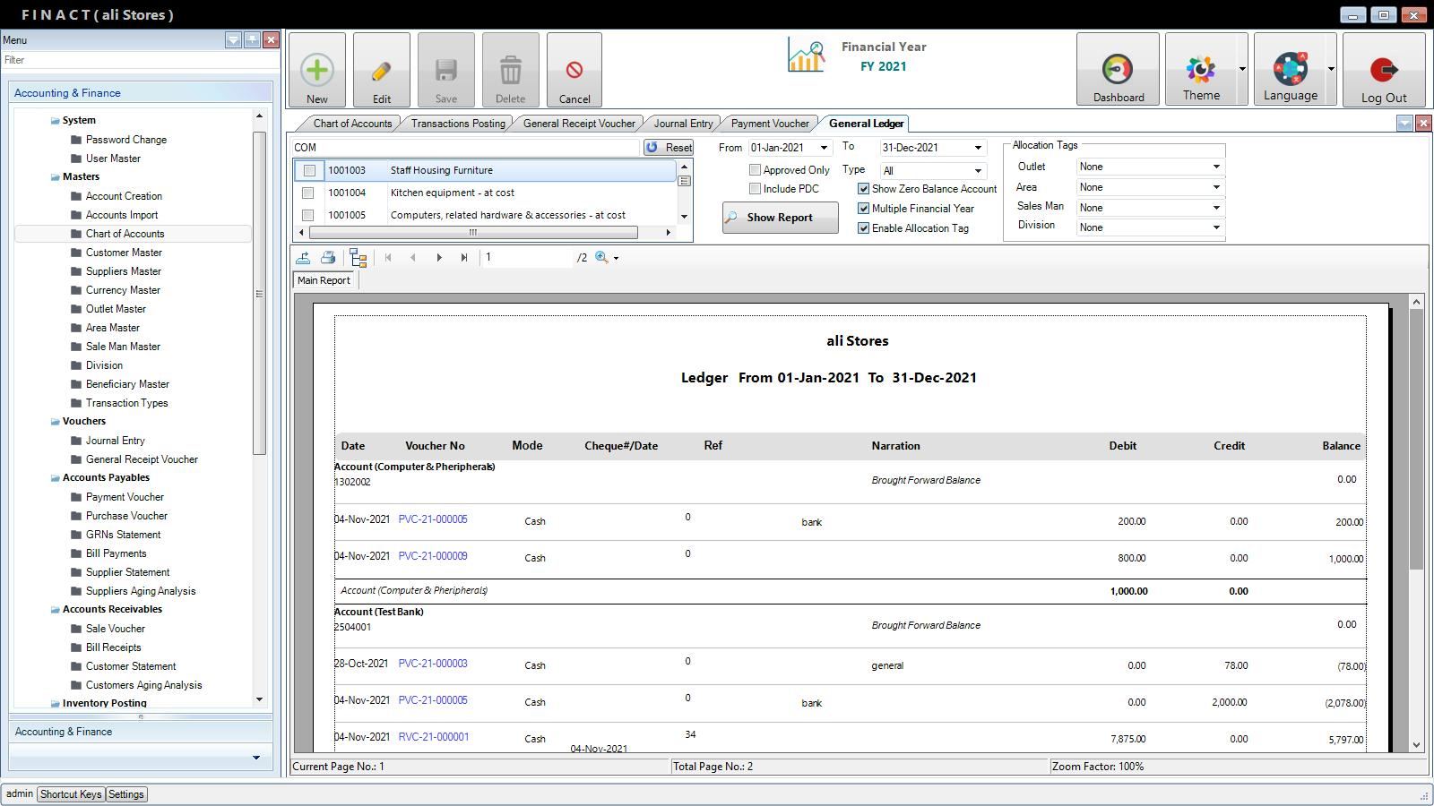This screenshot has height=806, width=1434.
Task: Enable the Approved Only checkbox
Action: [755, 170]
